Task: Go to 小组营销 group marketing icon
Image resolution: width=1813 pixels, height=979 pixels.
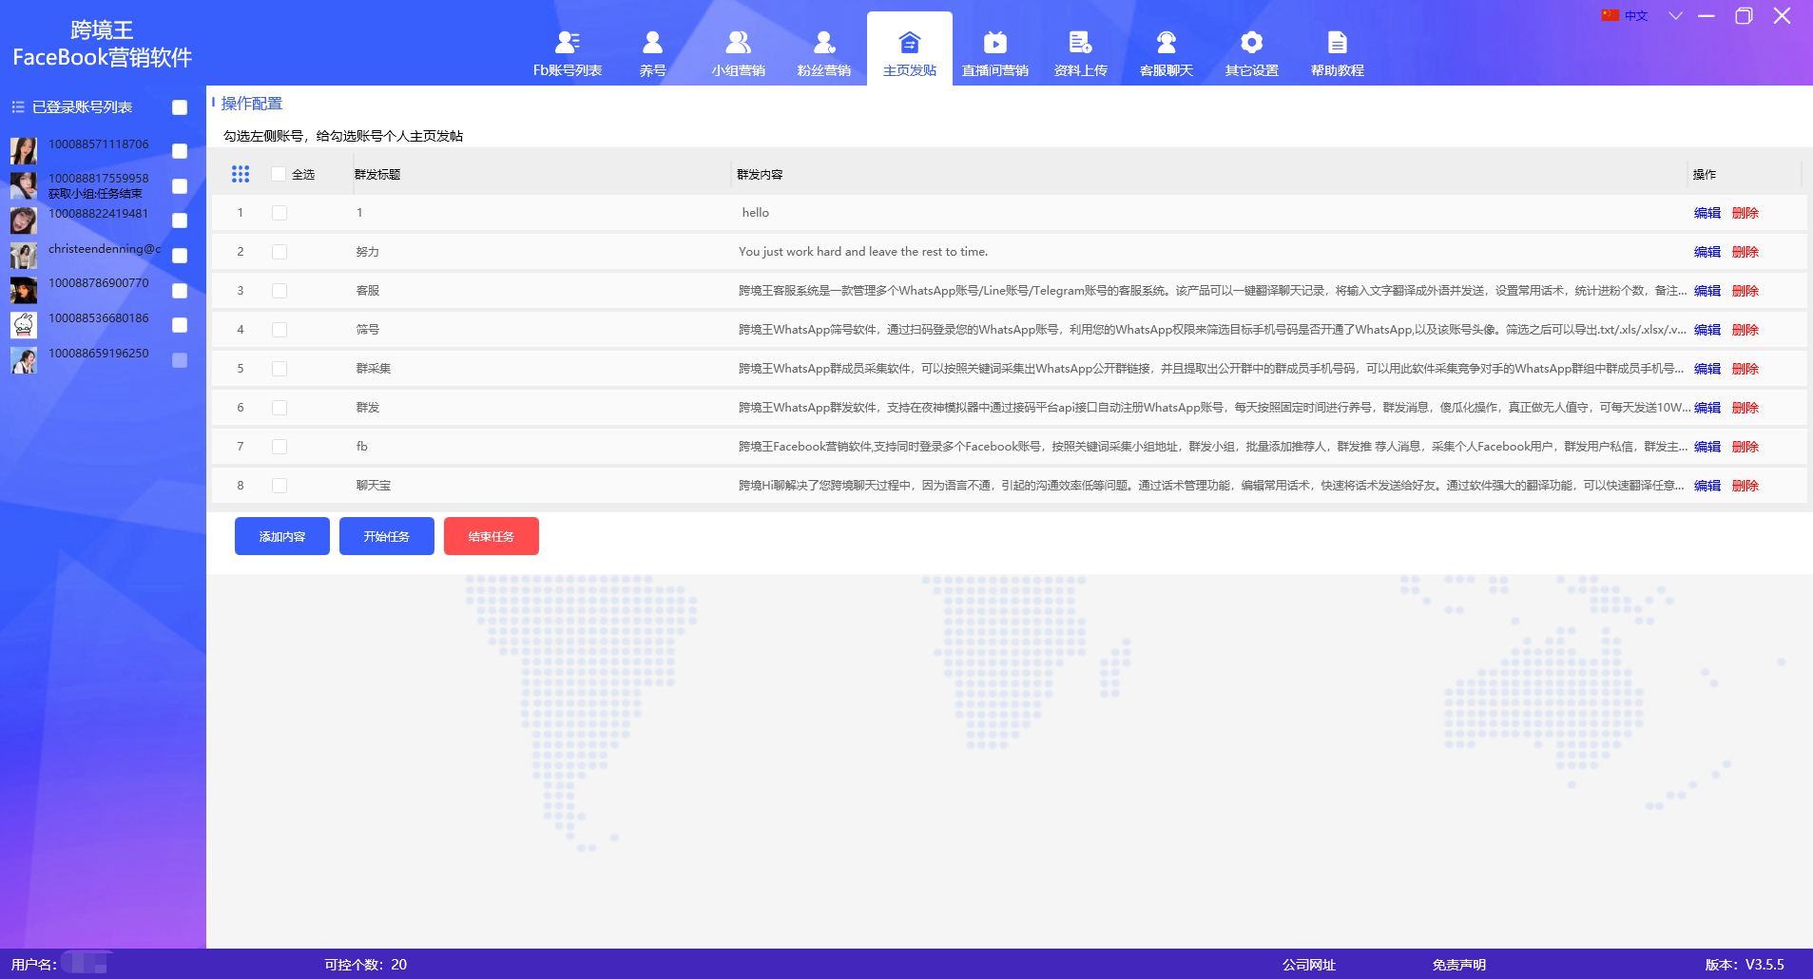Action: tap(738, 43)
